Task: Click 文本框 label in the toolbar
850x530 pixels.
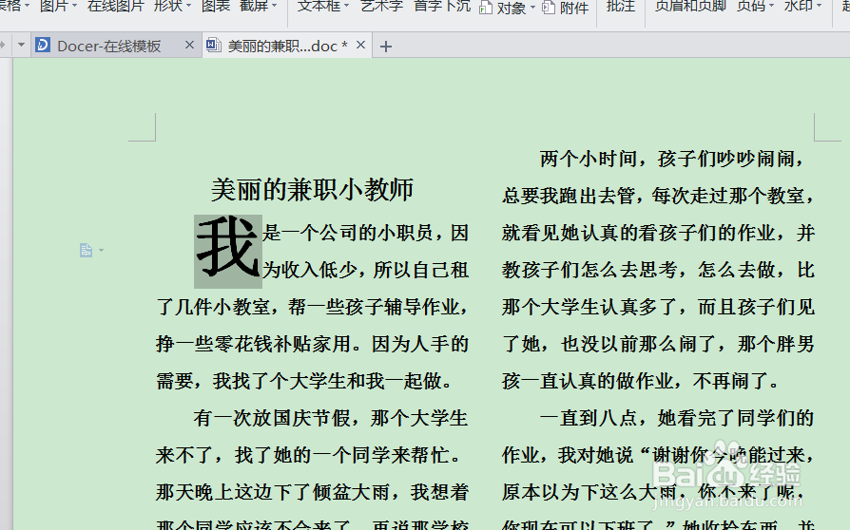Action: [x=319, y=6]
